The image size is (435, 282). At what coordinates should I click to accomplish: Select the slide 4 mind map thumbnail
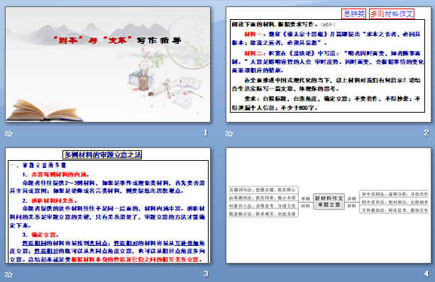(329, 205)
